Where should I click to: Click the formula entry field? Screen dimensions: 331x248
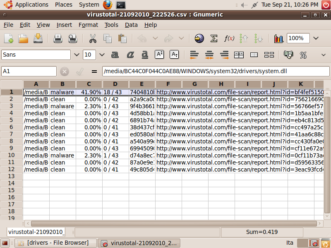pos(216,71)
